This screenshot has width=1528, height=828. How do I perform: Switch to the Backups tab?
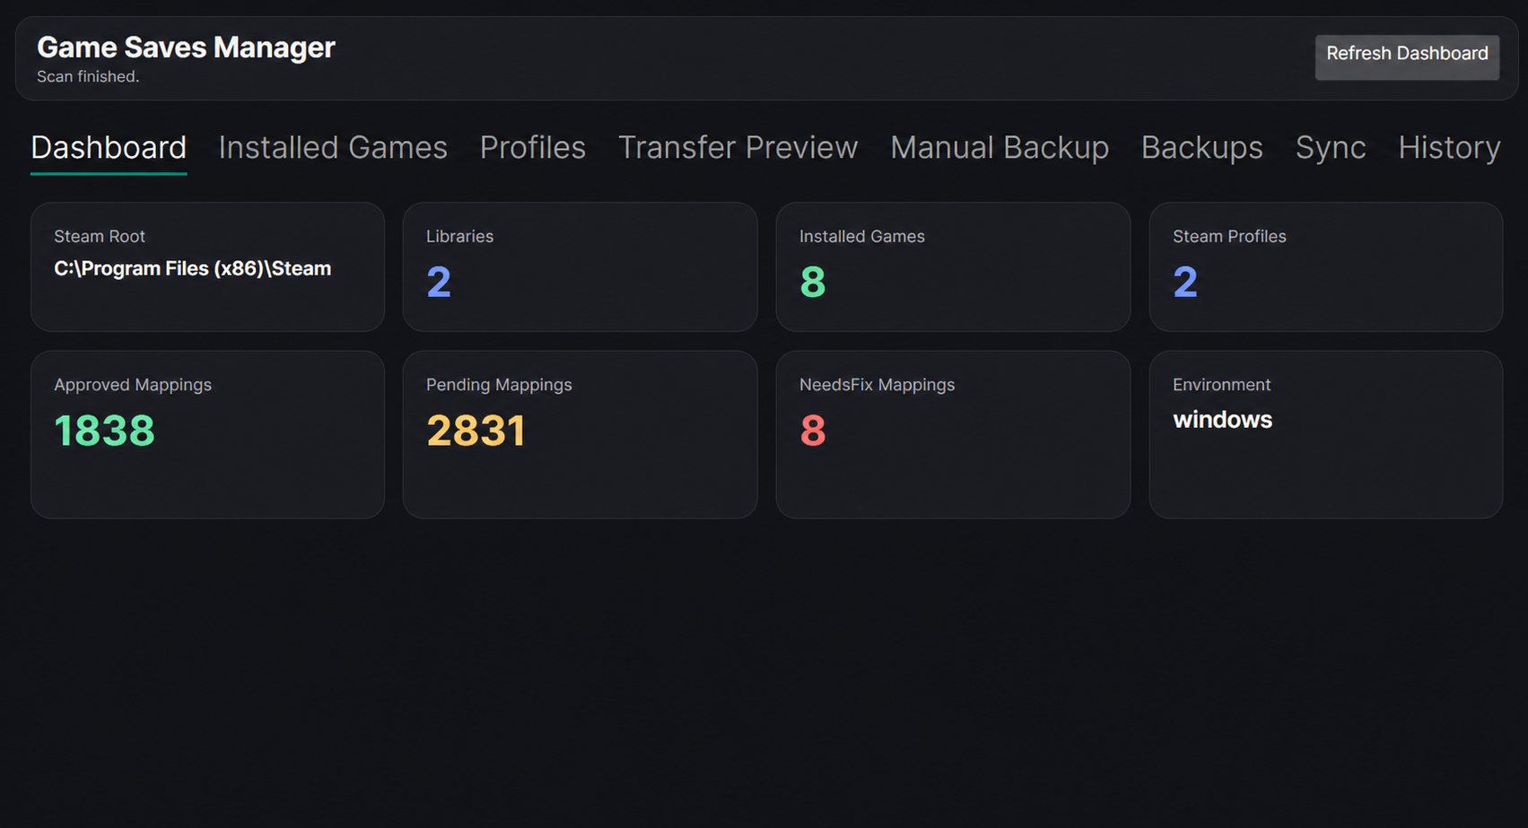[1201, 148]
